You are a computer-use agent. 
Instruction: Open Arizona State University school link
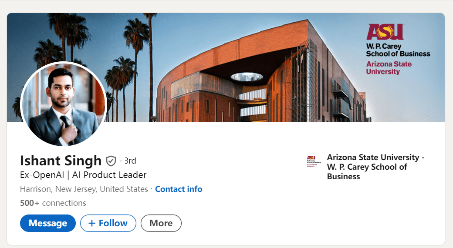375,167
